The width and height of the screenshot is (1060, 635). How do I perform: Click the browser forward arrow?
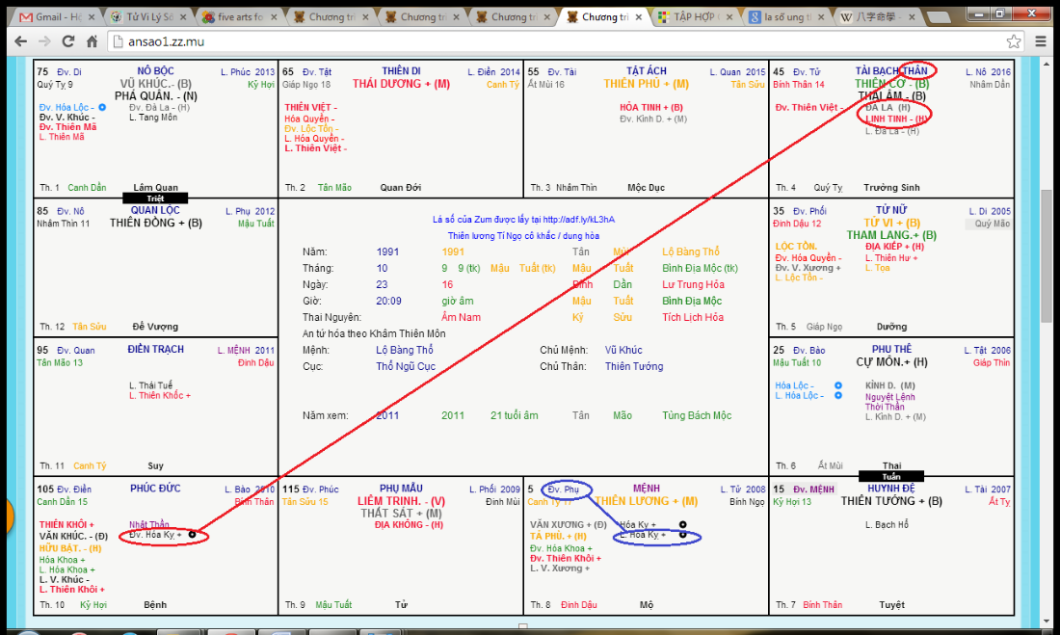[44, 41]
